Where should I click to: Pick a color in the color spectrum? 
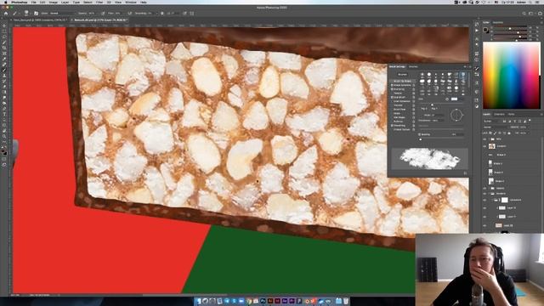512,76
